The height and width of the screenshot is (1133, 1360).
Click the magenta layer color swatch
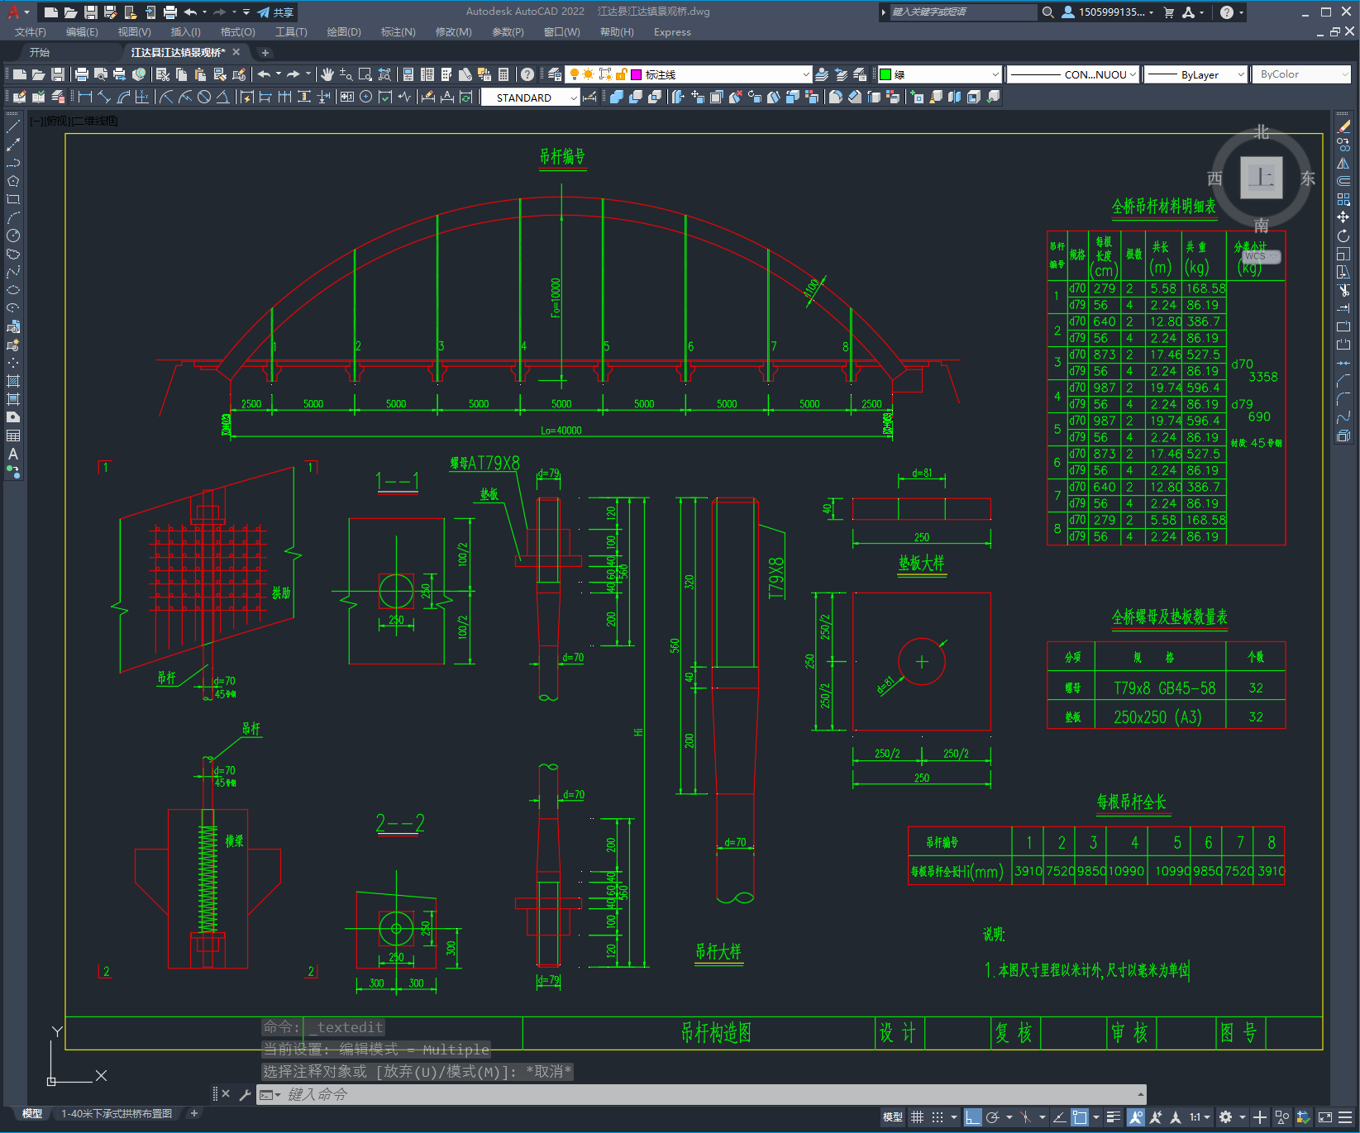click(637, 74)
